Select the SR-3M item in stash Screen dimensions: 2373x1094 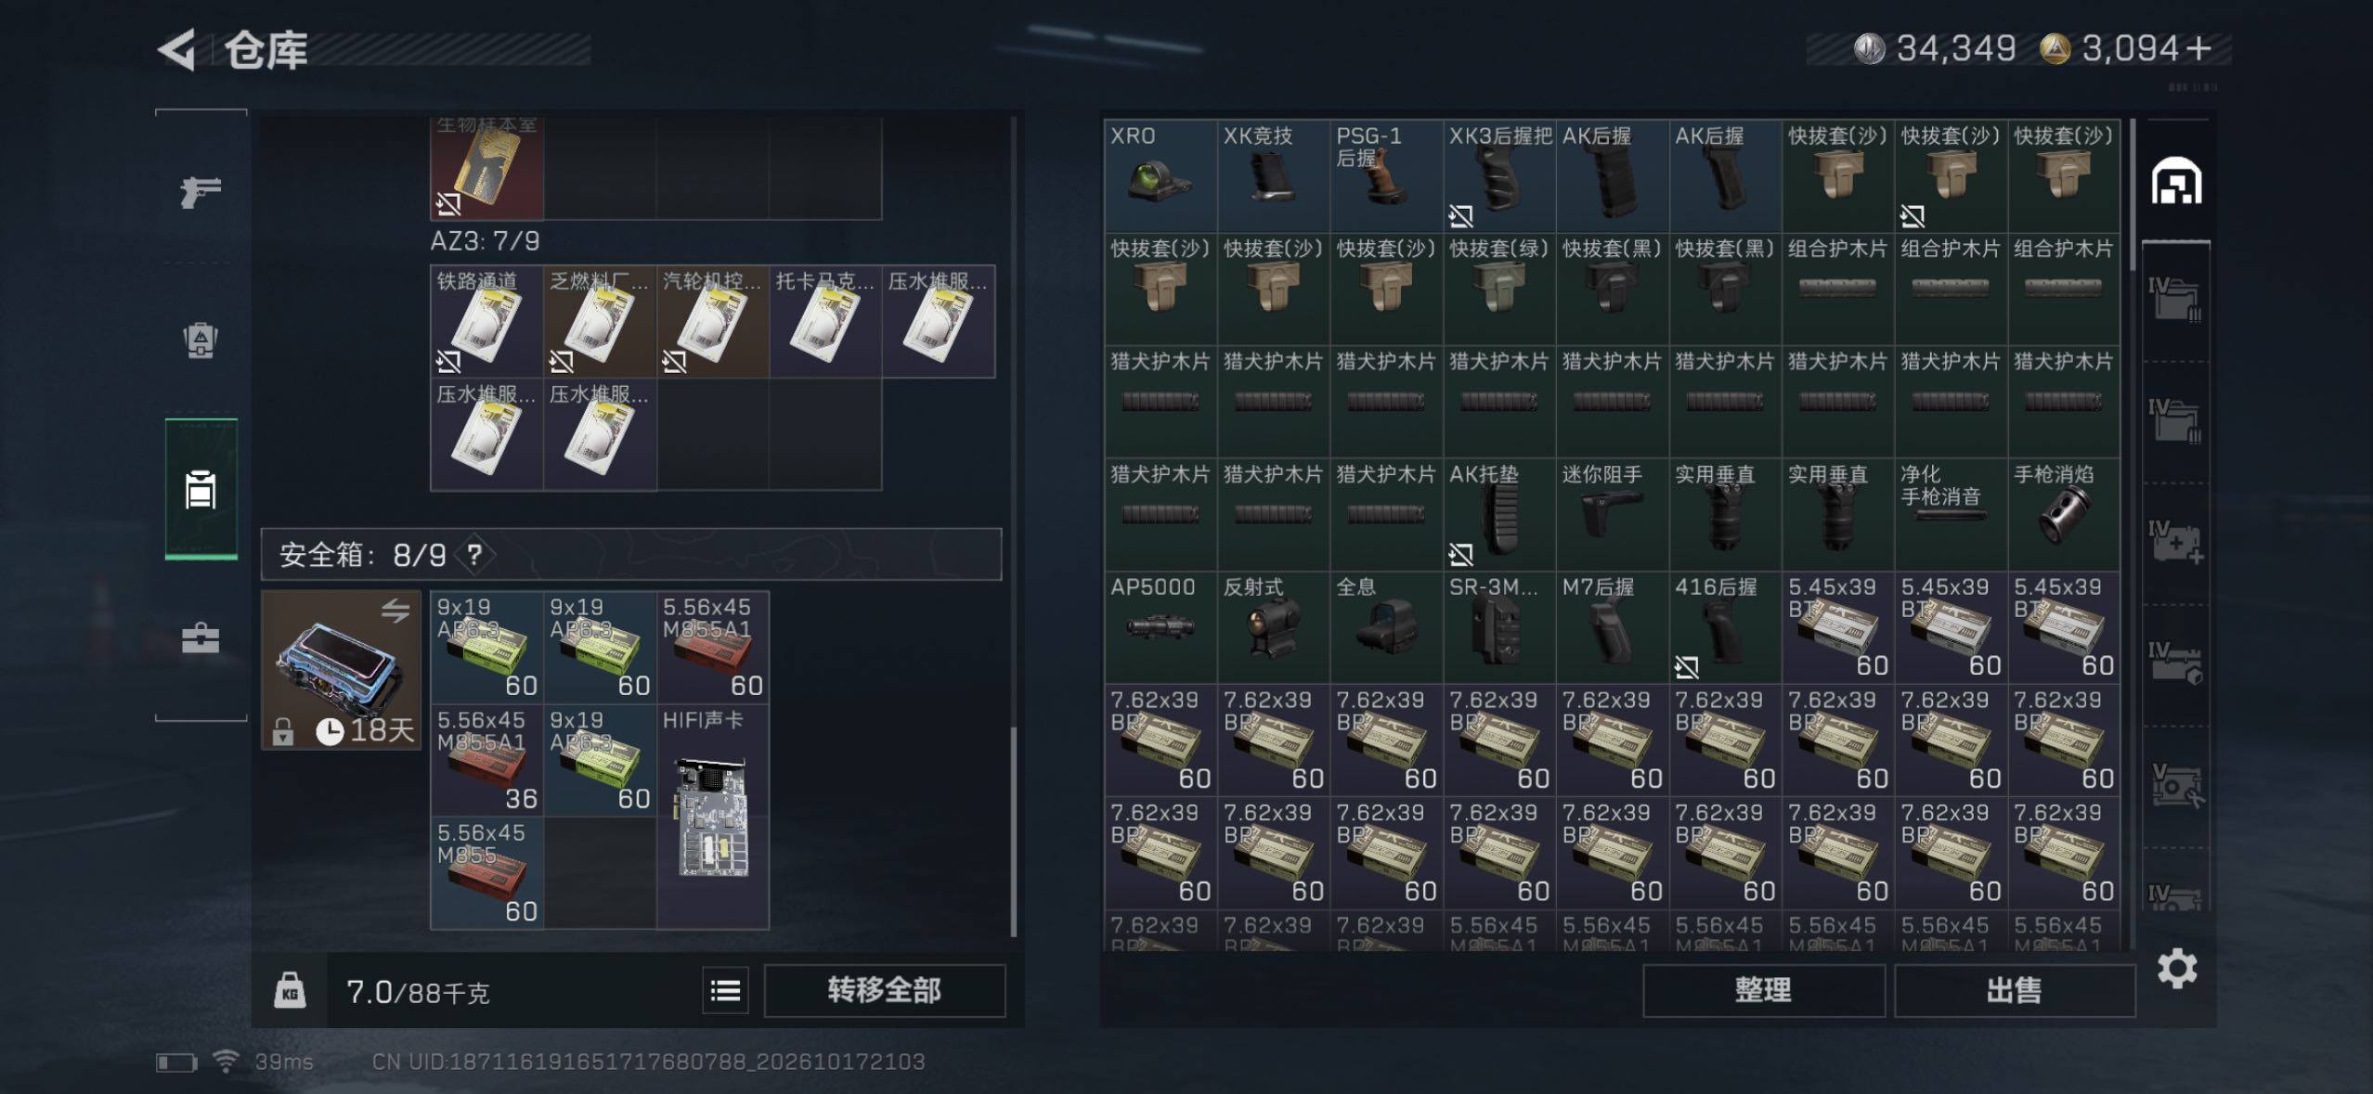click(x=1499, y=627)
